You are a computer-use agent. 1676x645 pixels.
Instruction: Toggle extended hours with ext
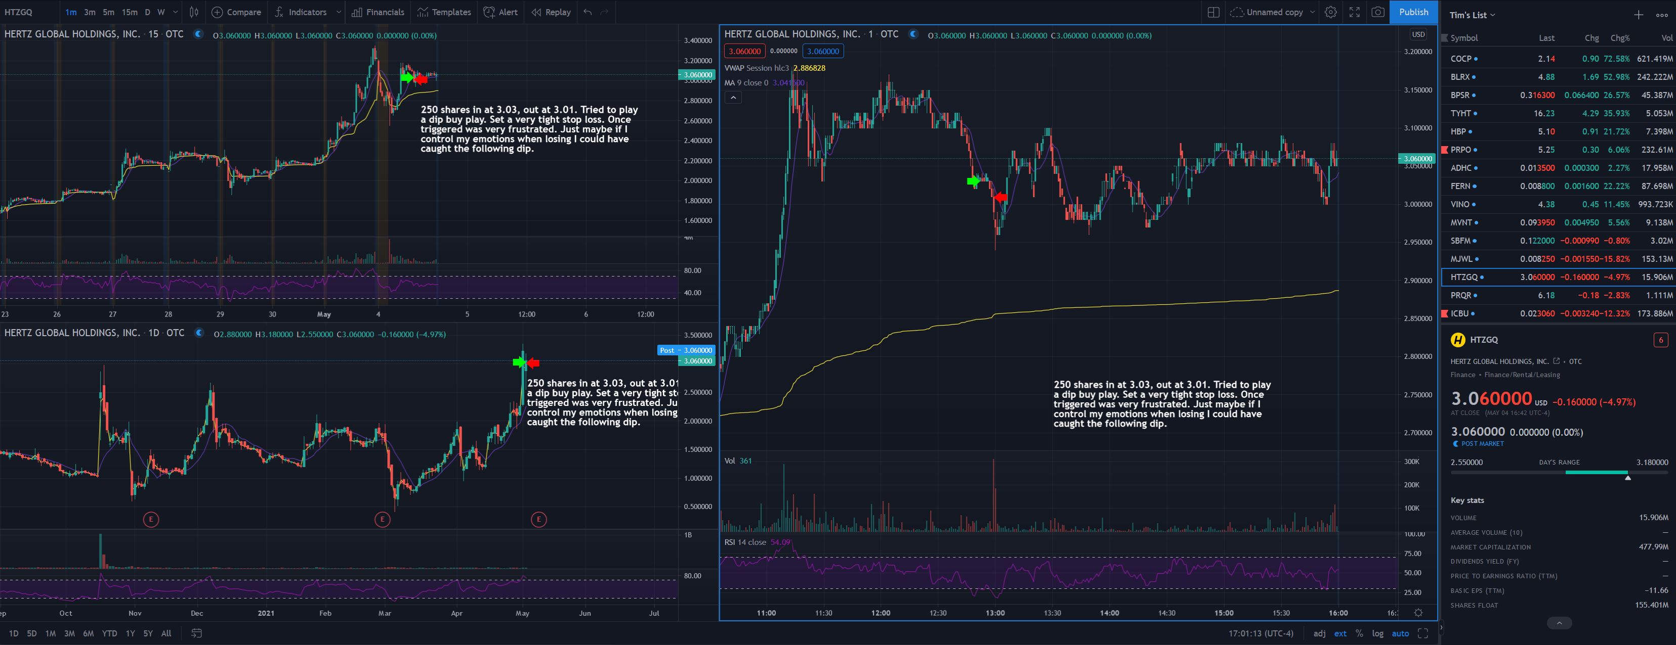[1340, 633]
